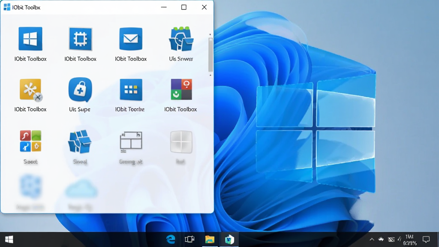This screenshot has height=247, width=439.
Task: Click the scrollbar down arrow in IObit Toolbox
Action: click(x=210, y=75)
